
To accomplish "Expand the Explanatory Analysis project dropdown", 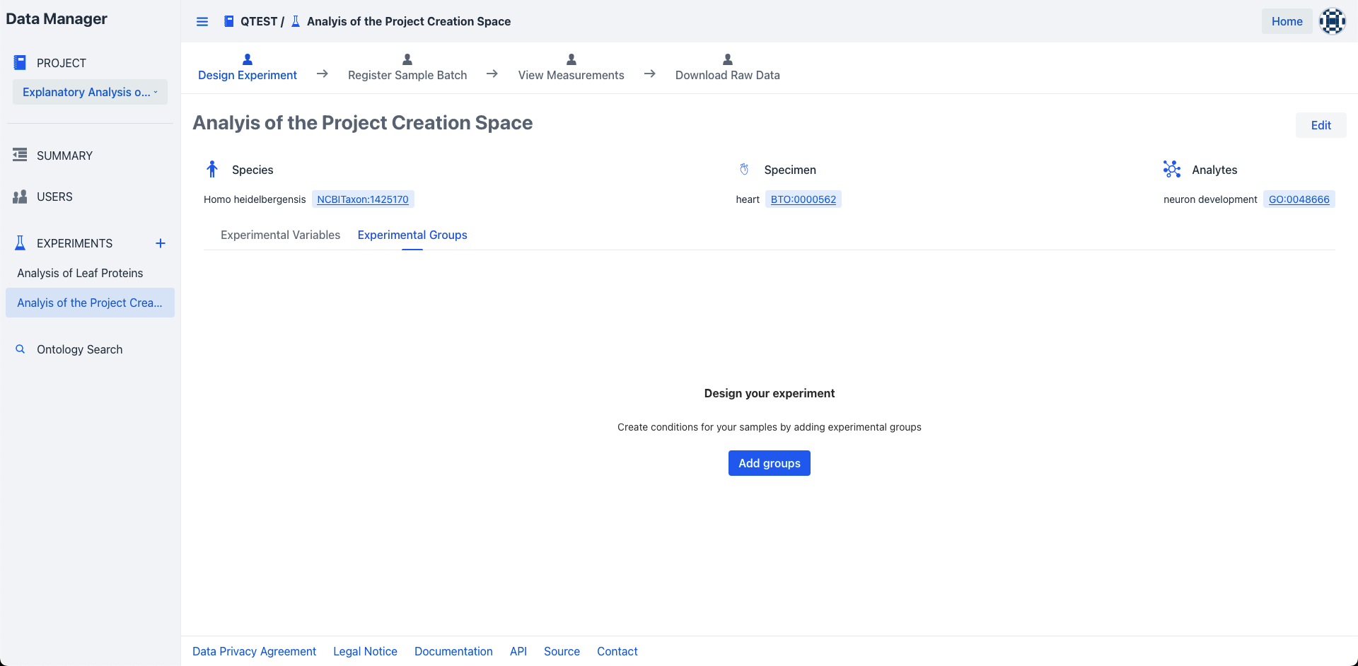I will coord(90,92).
